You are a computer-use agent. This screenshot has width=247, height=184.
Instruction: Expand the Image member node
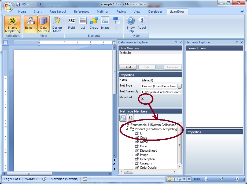point(132,155)
